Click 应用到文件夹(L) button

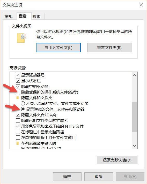(x=58, y=48)
